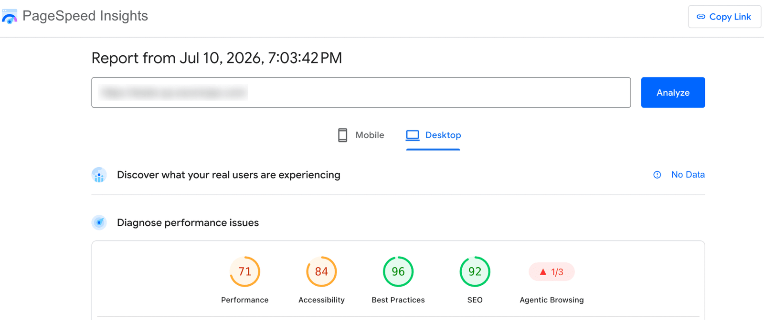
Task: Click the PageSpeed Insights logo icon
Action: pos(10,16)
